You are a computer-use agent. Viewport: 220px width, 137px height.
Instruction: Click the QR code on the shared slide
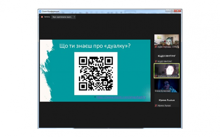pos(96,73)
